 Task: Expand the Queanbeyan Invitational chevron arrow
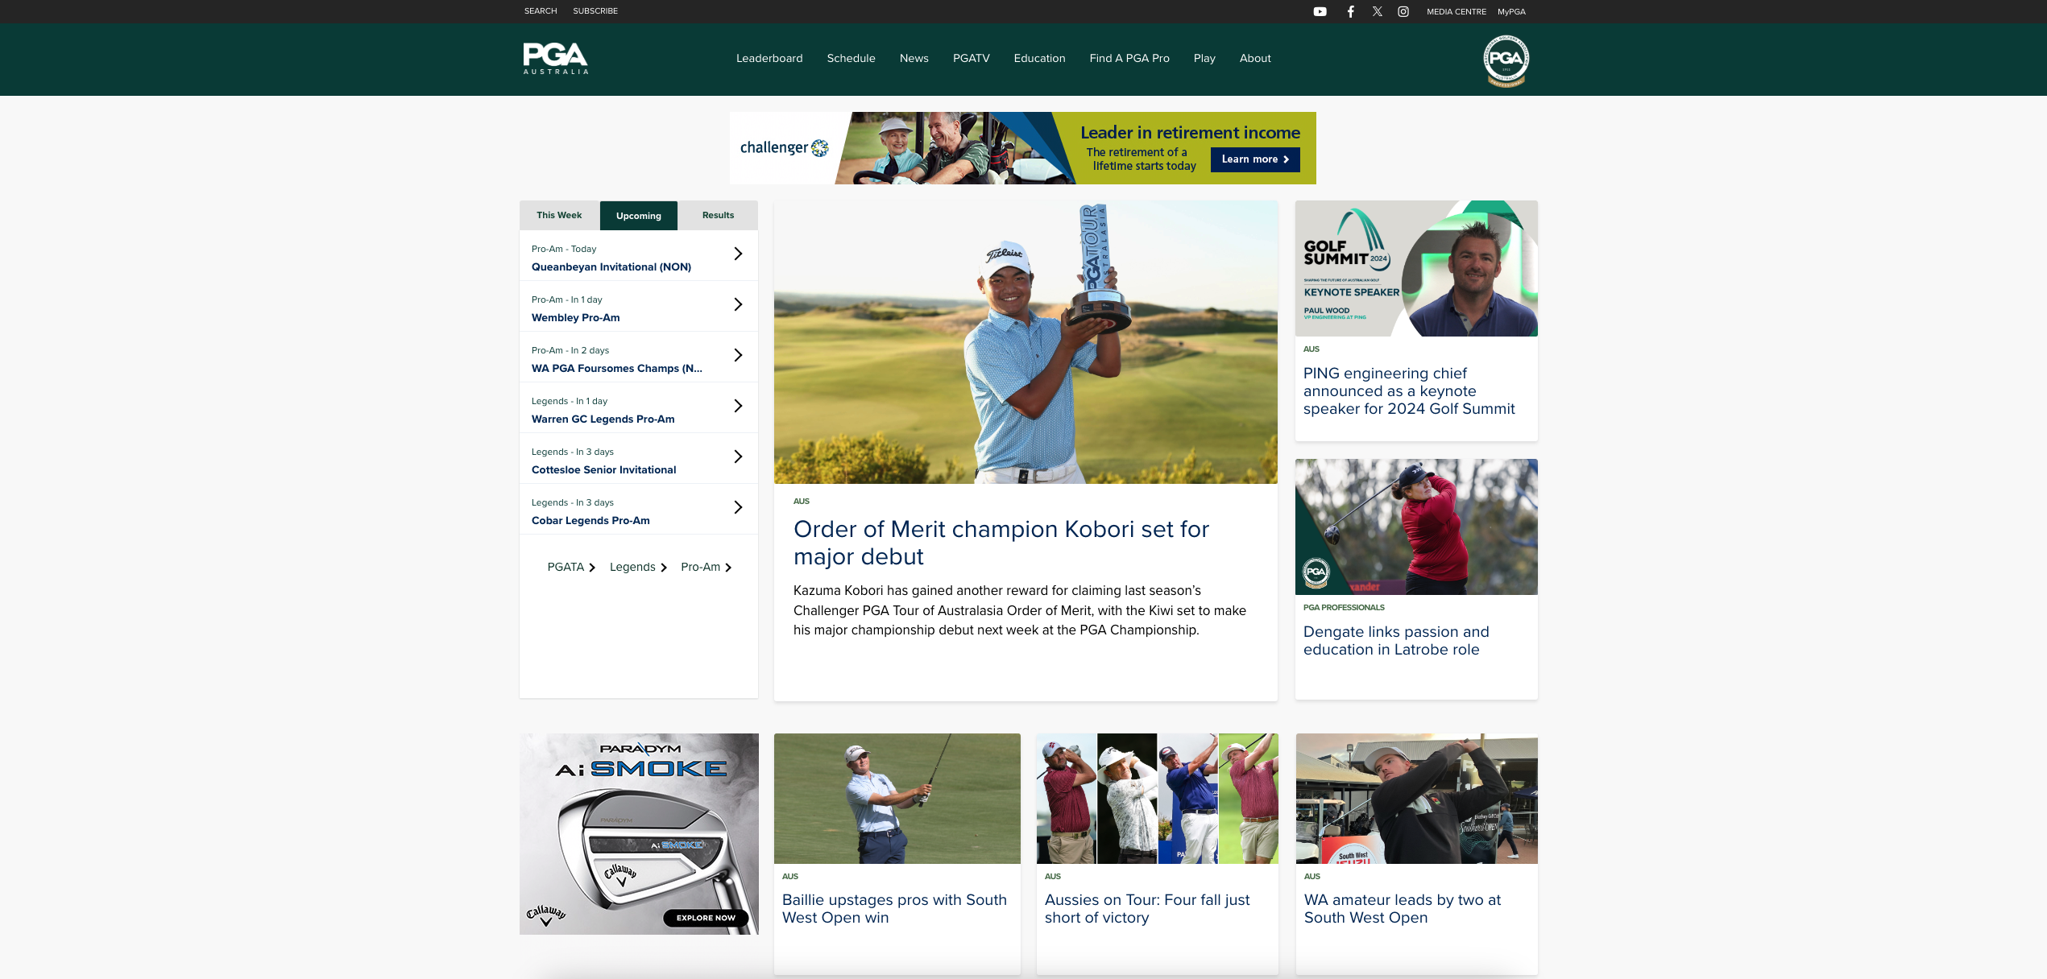[738, 254]
